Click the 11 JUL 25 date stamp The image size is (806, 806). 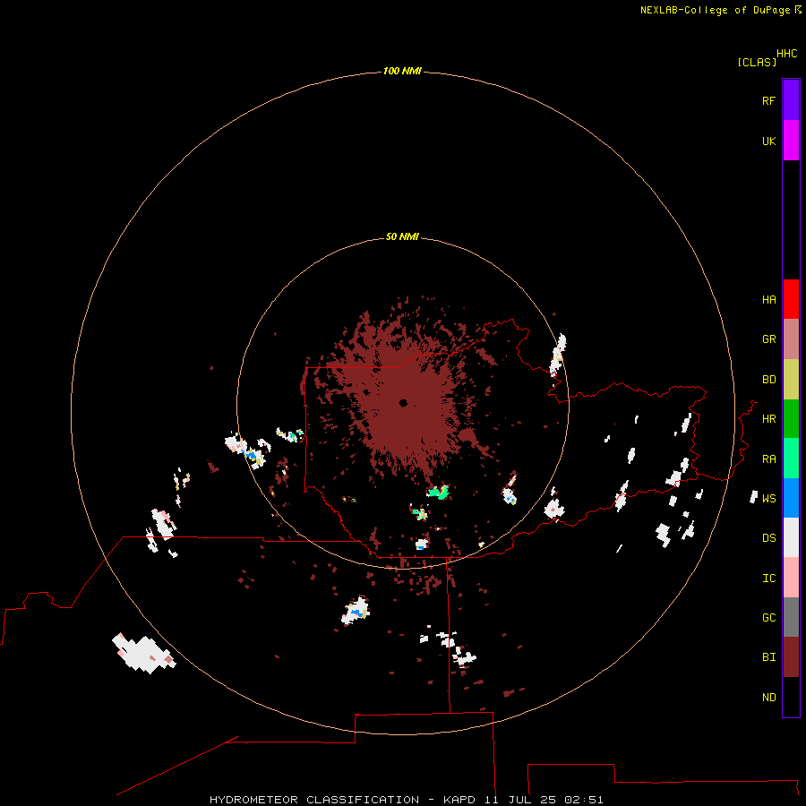coord(519,800)
